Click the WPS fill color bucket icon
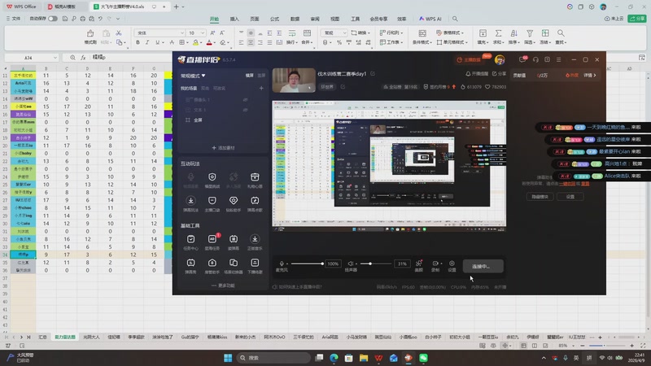This screenshot has width=651, height=366. click(195, 42)
